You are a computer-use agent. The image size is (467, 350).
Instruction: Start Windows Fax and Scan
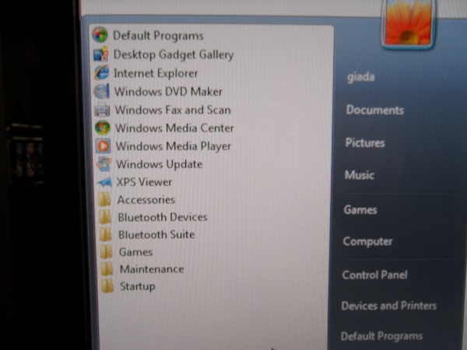(x=173, y=110)
